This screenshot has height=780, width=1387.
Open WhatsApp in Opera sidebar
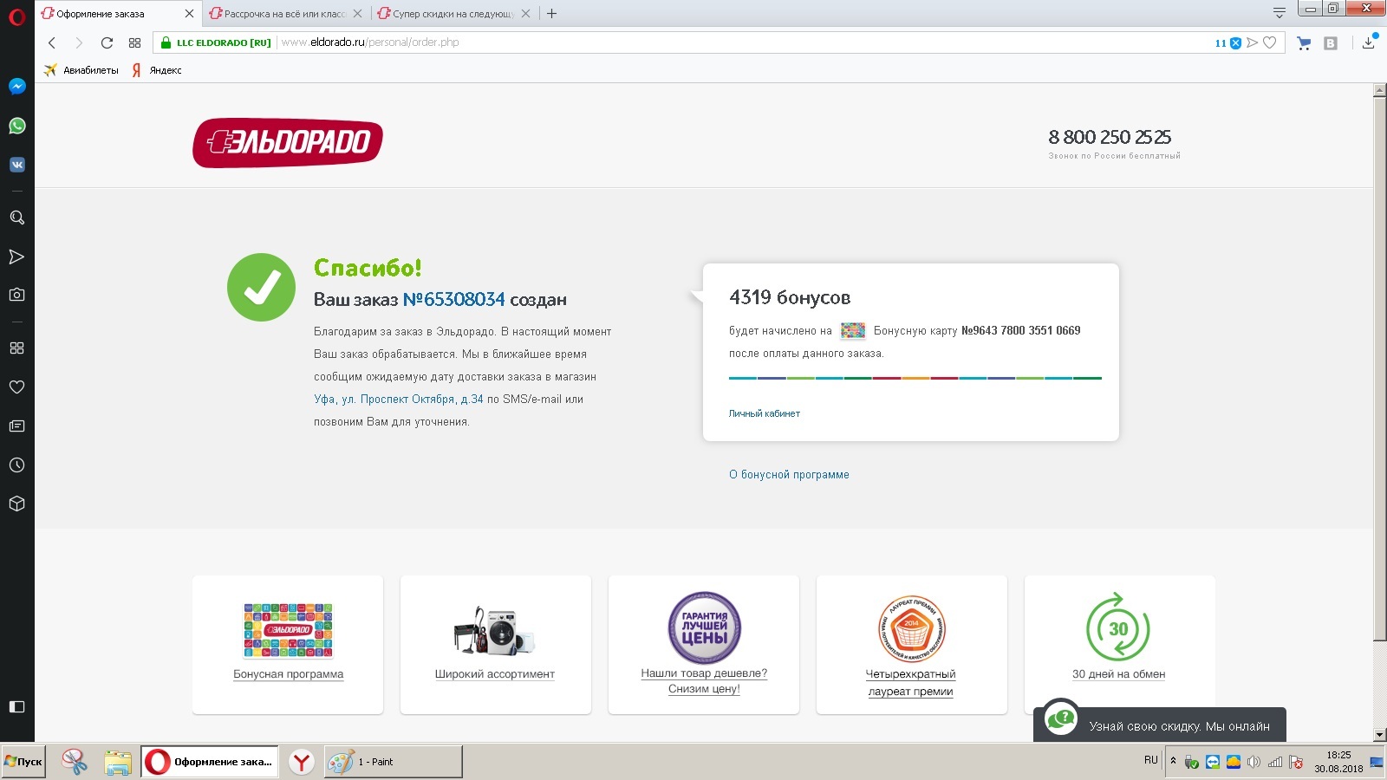point(16,126)
